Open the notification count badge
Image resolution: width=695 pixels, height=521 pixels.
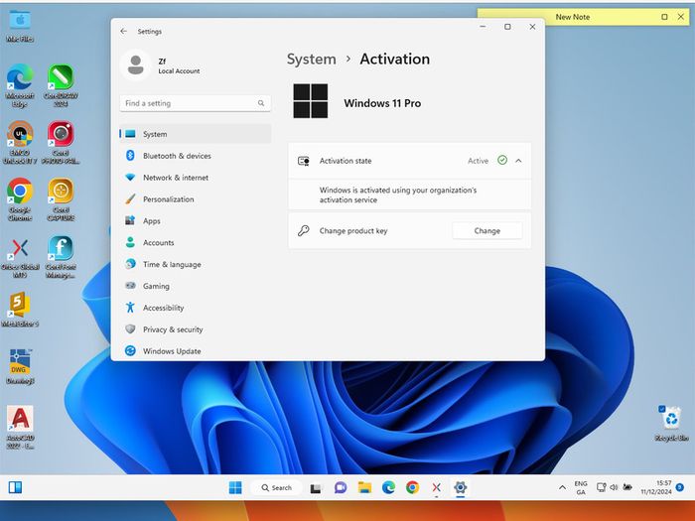(x=679, y=487)
